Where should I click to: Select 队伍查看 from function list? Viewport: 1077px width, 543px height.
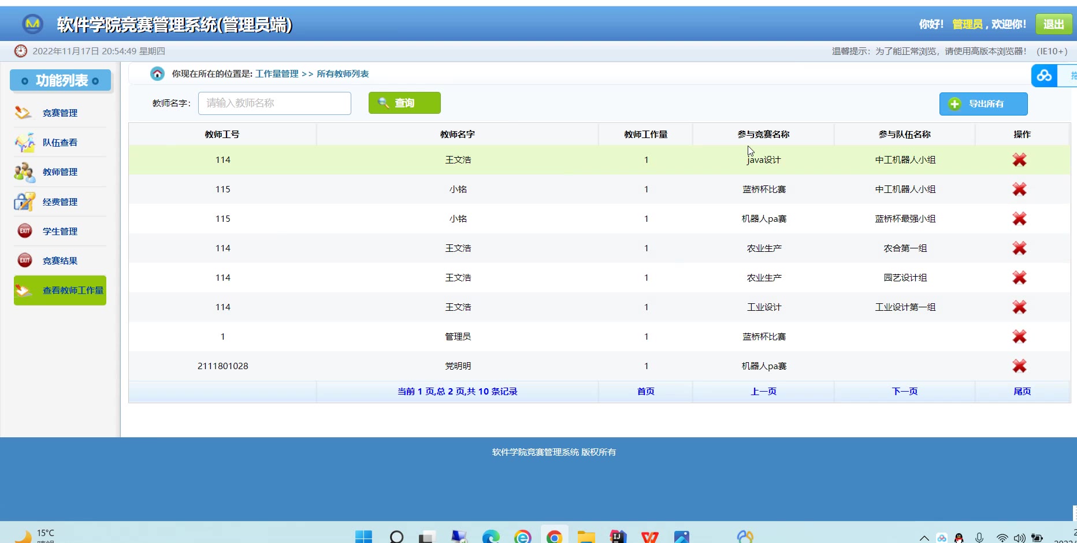click(x=60, y=143)
